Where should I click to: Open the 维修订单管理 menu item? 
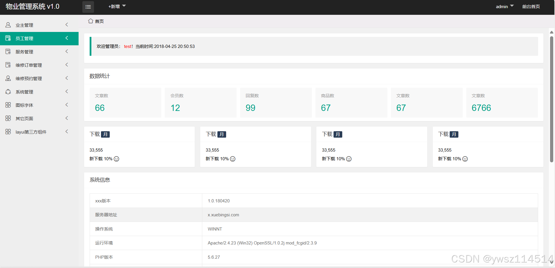point(39,65)
